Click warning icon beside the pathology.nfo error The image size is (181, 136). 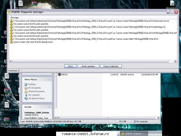pos(11,27)
